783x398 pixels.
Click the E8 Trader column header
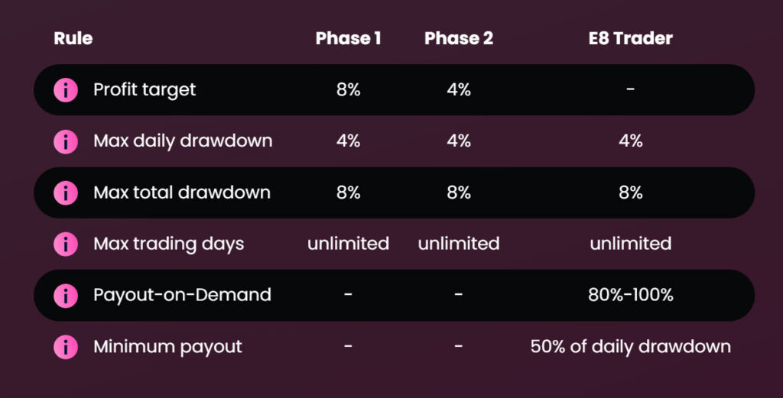[x=630, y=38]
